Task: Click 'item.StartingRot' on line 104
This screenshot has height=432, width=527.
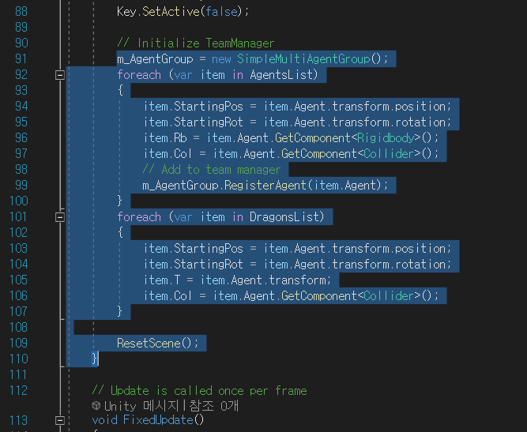Action: [194, 265]
